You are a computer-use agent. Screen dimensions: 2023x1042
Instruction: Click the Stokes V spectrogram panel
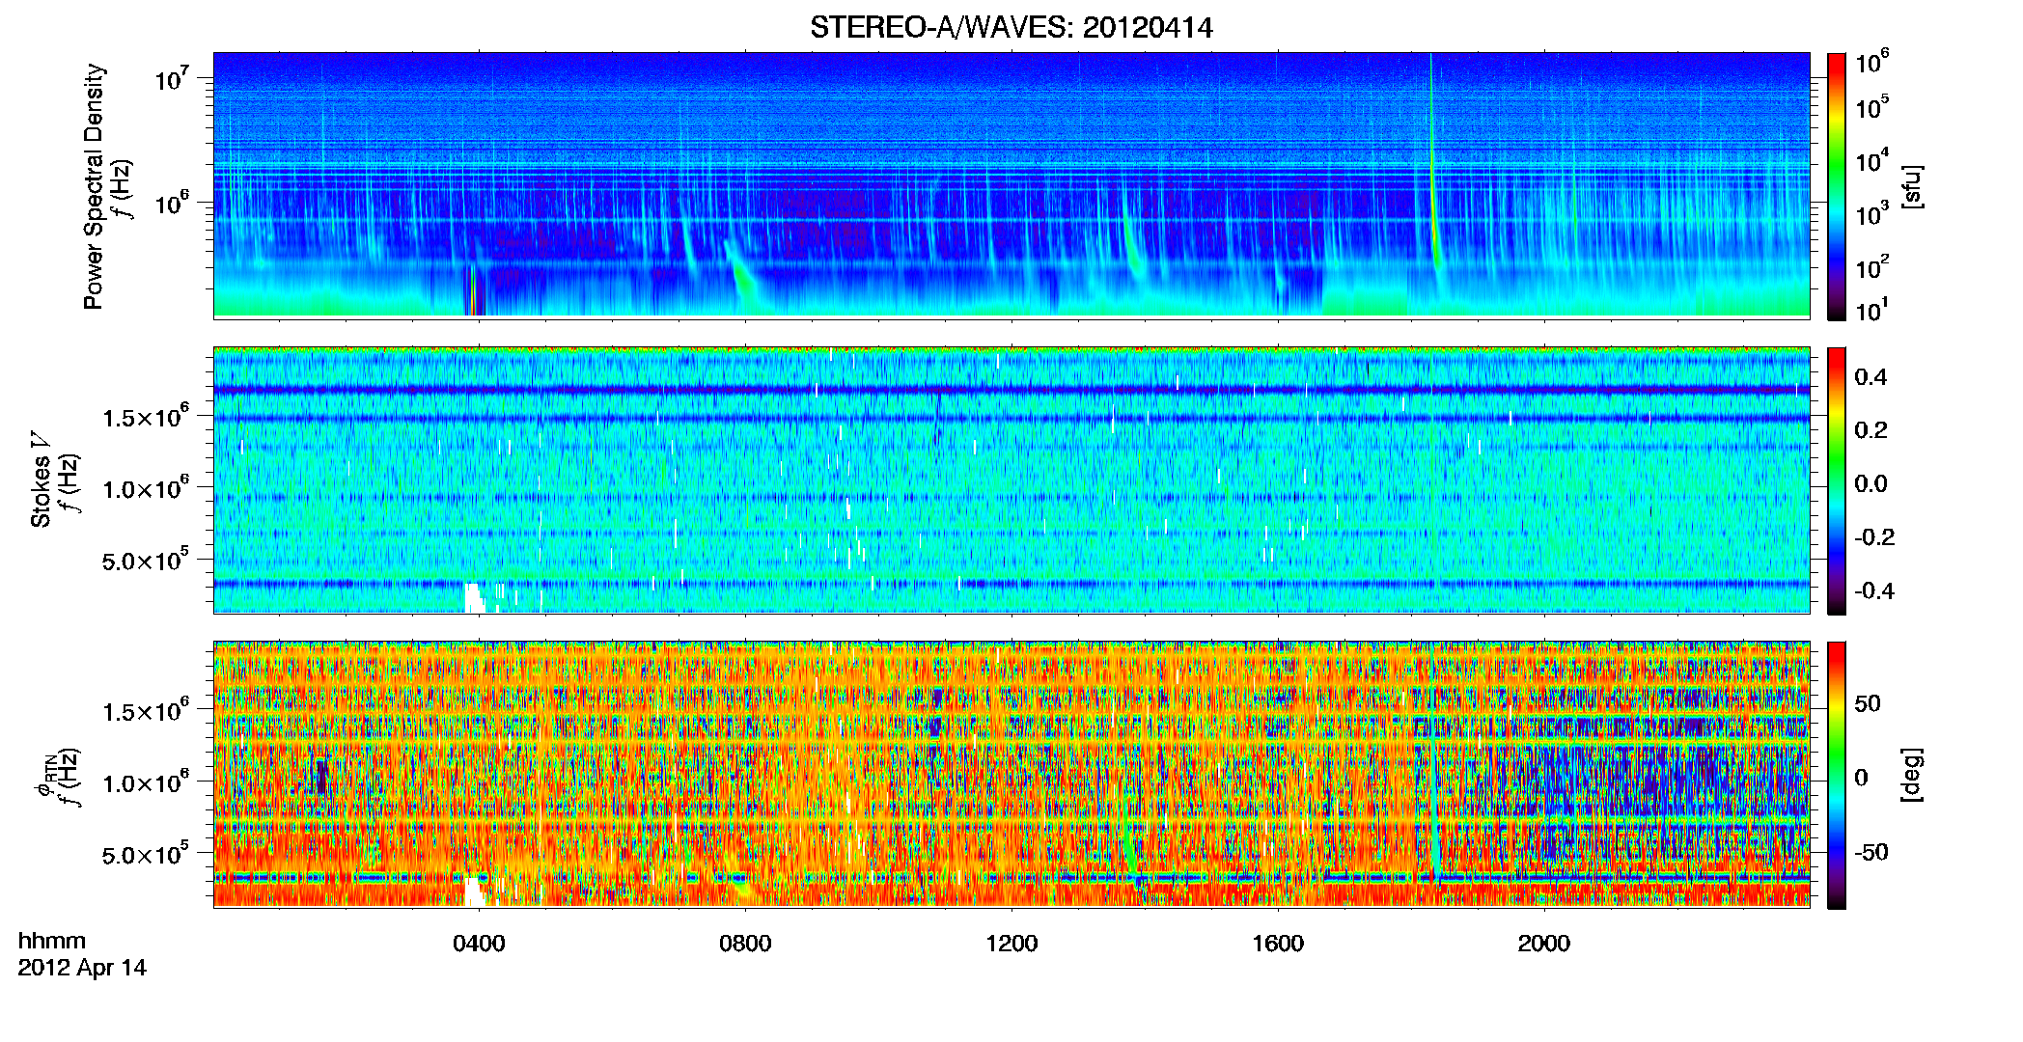tap(1011, 480)
